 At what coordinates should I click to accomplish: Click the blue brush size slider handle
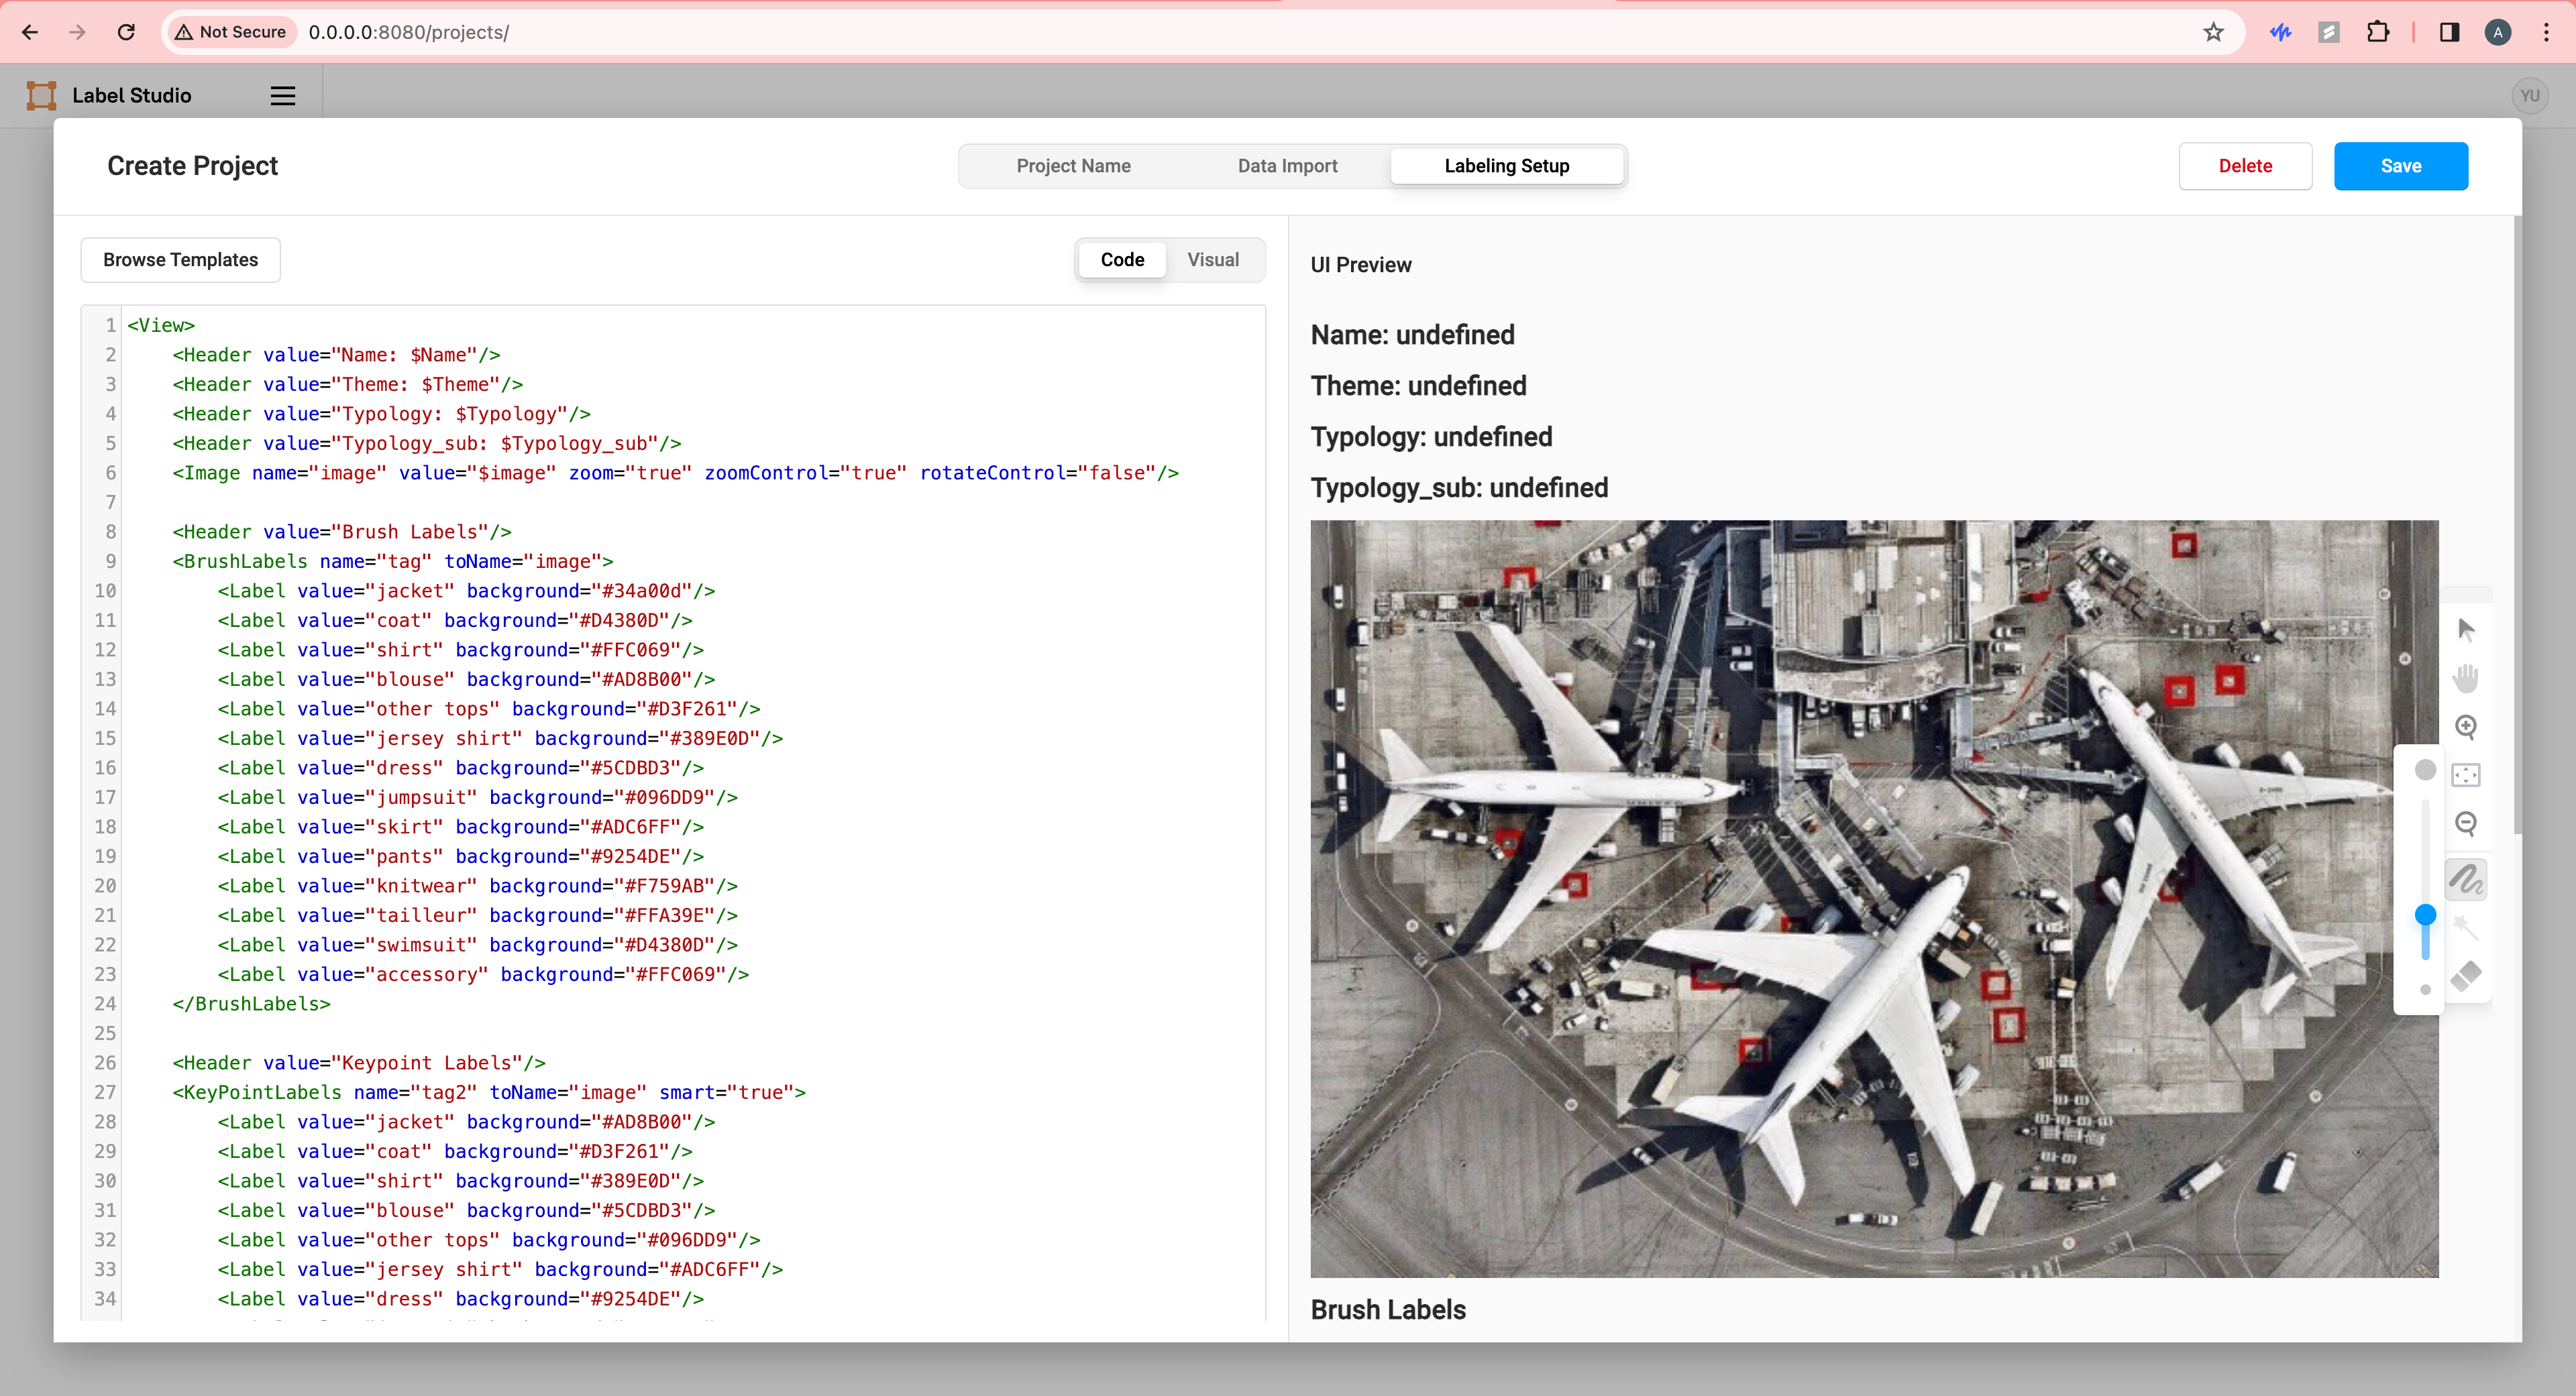[2425, 915]
